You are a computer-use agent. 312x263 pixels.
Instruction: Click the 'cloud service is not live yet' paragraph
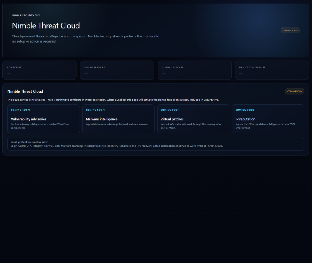coord(113,100)
